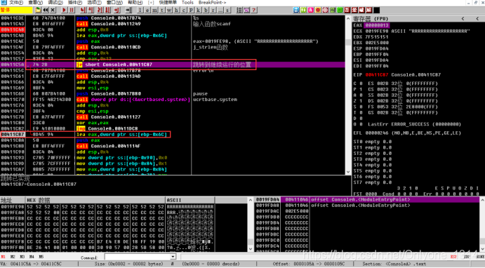The image size is (485, 268).
Task: Open Handles with the H button
Action: coord(176,11)
